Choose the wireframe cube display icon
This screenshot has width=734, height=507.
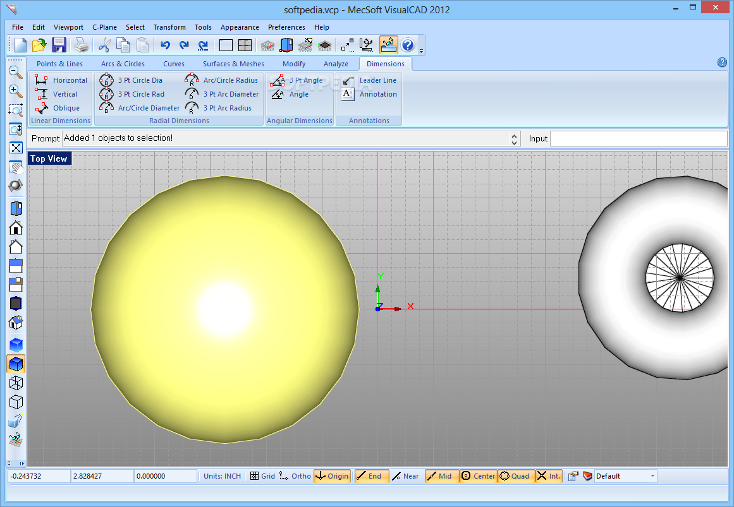click(x=16, y=383)
